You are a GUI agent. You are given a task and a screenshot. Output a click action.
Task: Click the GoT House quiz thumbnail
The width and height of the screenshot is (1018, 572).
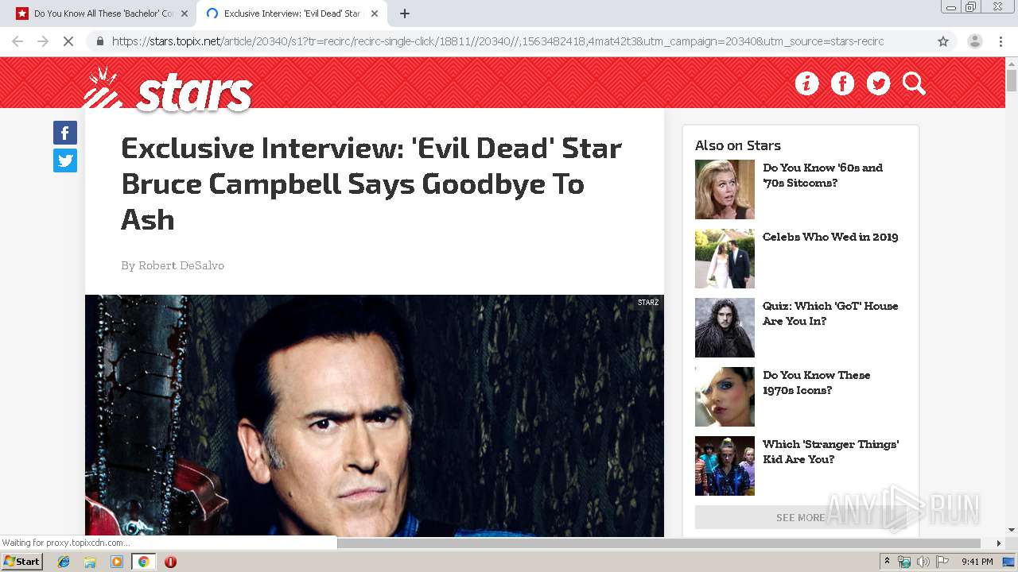(725, 327)
